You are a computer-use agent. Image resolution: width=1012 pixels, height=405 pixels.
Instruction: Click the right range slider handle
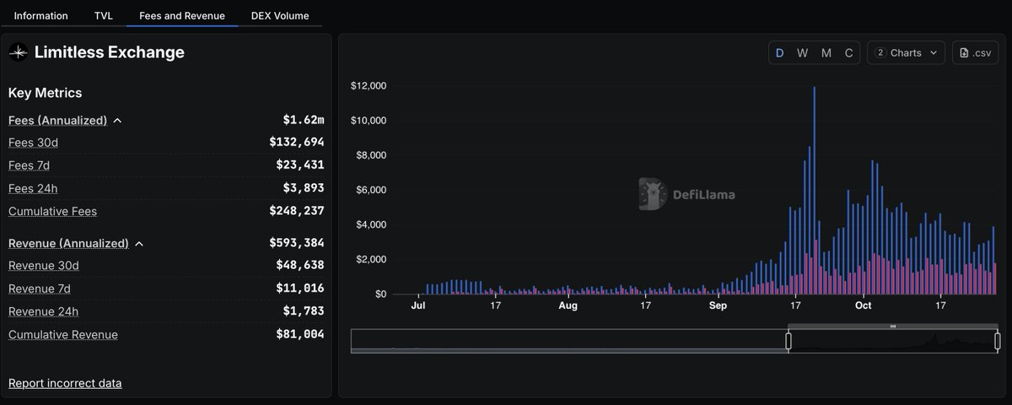(x=998, y=341)
